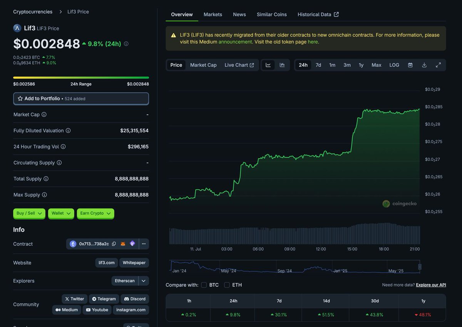The height and width of the screenshot is (327, 462).
Task: Click the 1y 48.1% change cell
Action: pos(423,315)
